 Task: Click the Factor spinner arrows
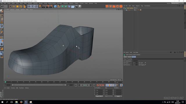coord(138,63)
